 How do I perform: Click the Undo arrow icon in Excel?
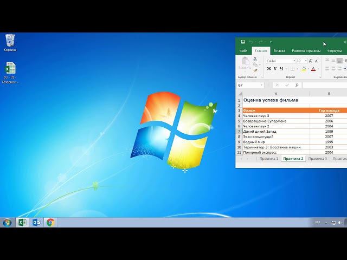(250, 42)
